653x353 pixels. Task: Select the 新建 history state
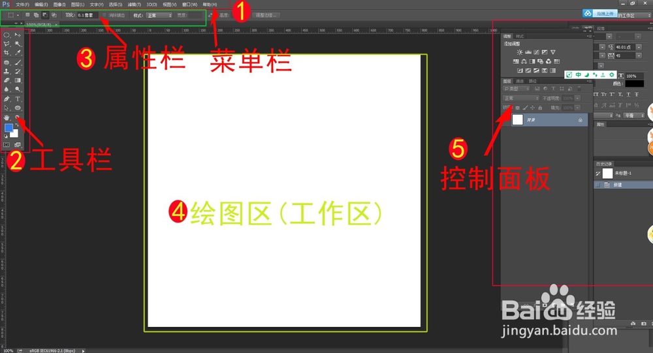624,185
